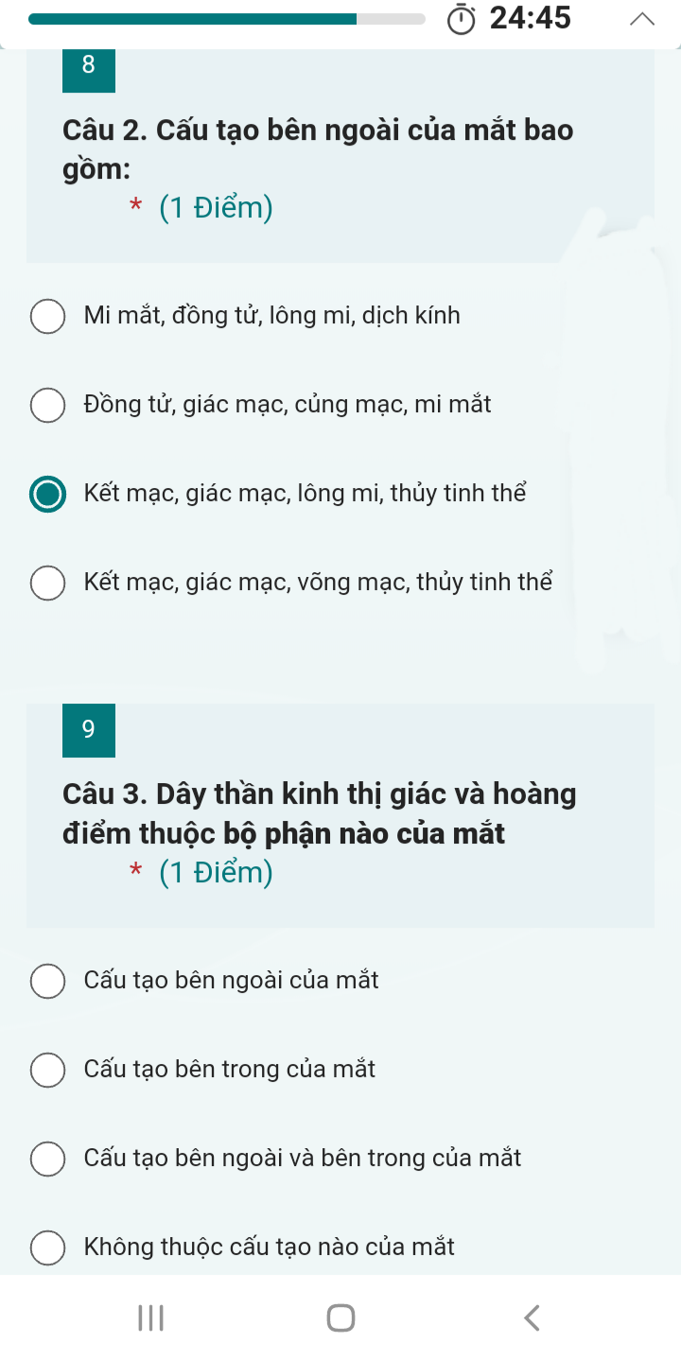Click the remaining time 24:45 text
This screenshot has height=1360, width=681.
(531, 19)
